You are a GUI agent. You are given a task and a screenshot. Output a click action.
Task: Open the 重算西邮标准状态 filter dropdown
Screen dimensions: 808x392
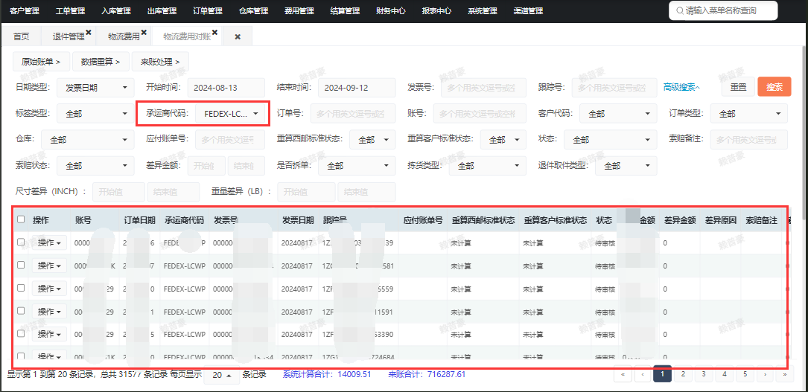coord(372,139)
